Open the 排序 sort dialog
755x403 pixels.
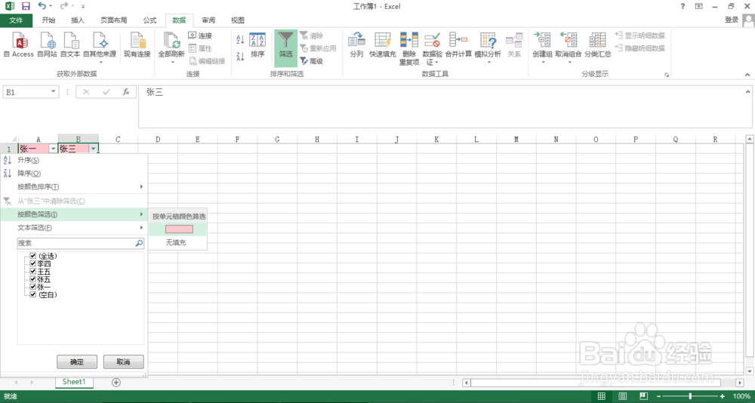coord(257,45)
